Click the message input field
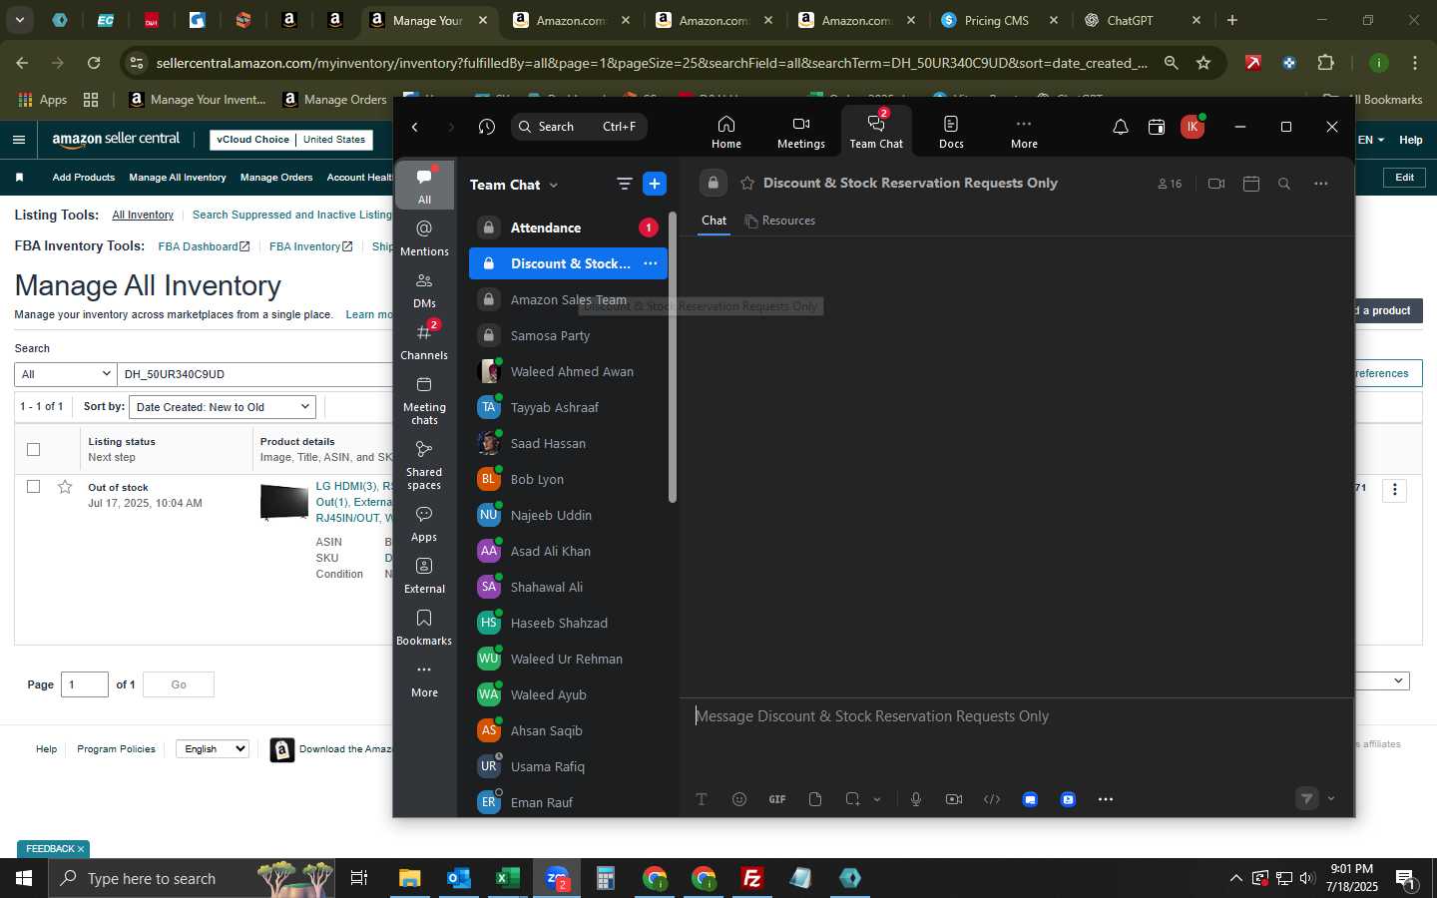Viewport: 1437px width, 898px height. point(1016,716)
